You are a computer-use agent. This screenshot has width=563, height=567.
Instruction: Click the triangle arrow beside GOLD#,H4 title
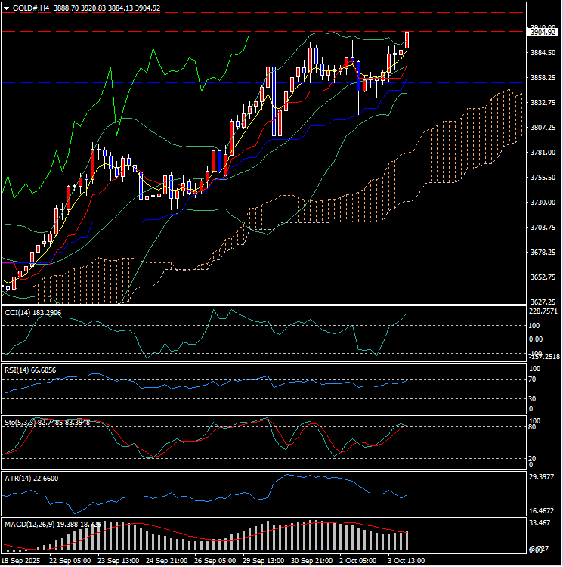point(6,8)
